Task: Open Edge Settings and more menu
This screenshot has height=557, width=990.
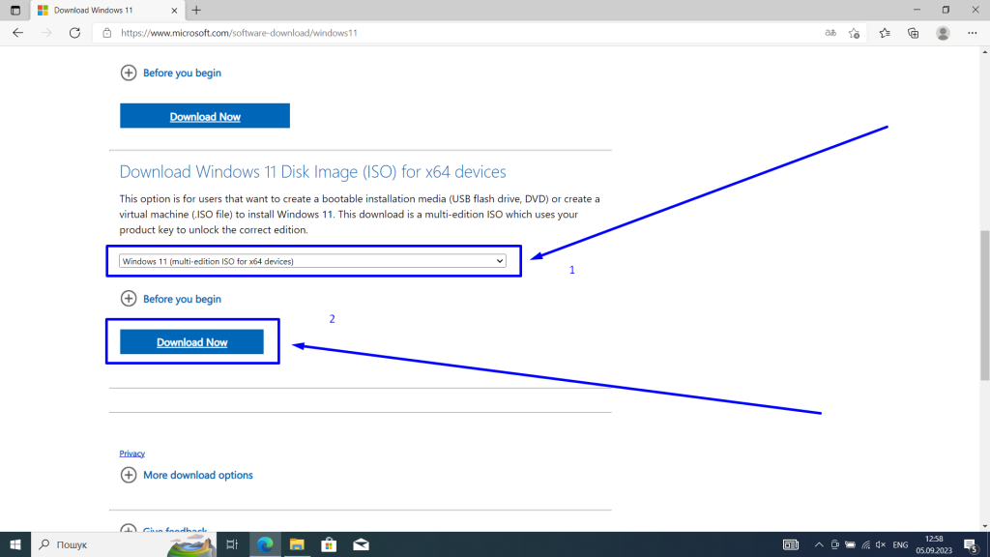Action: [972, 32]
